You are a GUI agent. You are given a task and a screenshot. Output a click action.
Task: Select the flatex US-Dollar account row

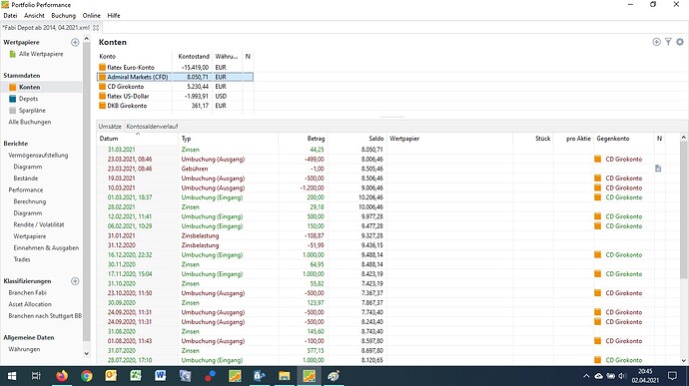point(176,96)
